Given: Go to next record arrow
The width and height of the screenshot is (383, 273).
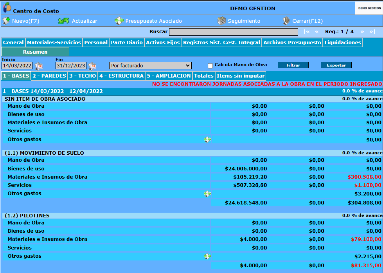Looking at the screenshot, I should [362, 32].
